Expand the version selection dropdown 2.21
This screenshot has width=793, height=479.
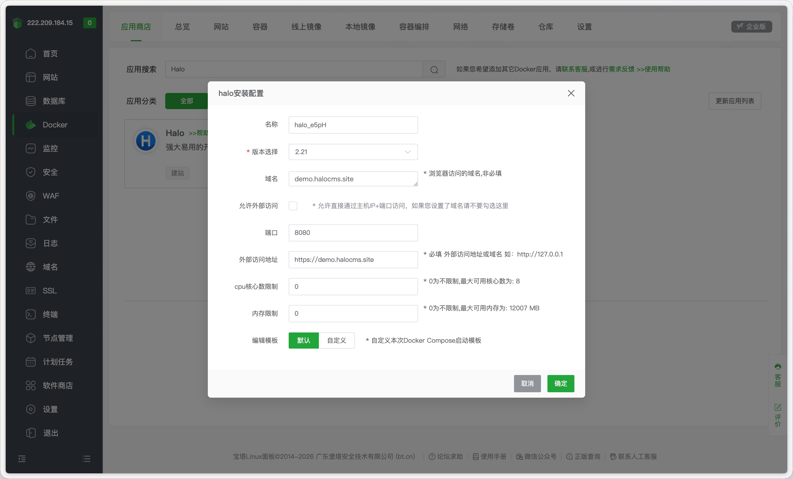pos(353,152)
